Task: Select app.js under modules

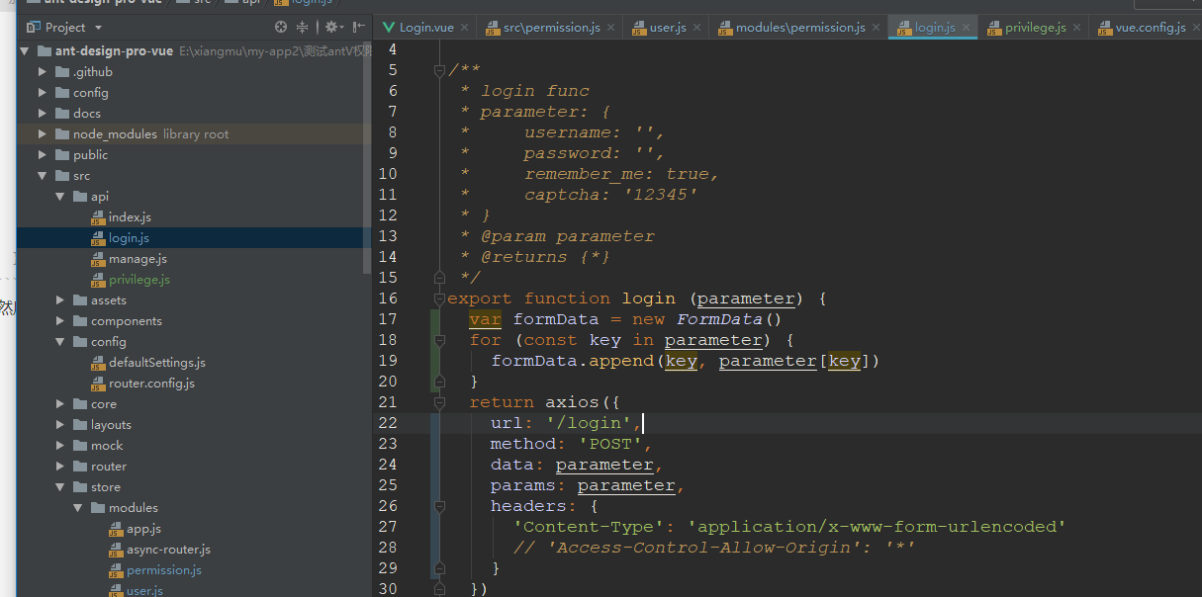Action: [x=143, y=529]
